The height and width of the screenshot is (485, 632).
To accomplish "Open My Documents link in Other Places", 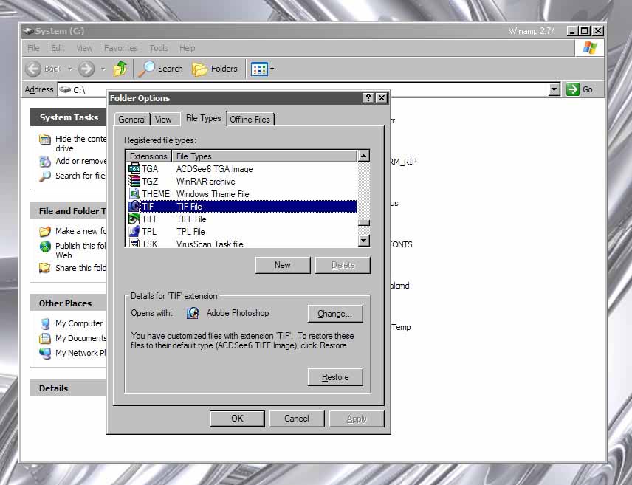I will click(x=81, y=338).
